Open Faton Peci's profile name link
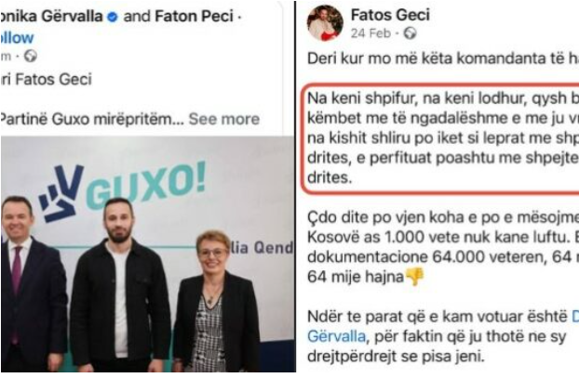Viewport: 579px width, 378px height. click(x=194, y=17)
